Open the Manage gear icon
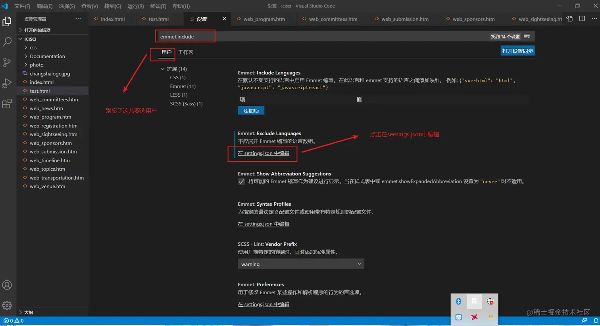The width and height of the screenshot is (600, 326). (x=7, y=305)
